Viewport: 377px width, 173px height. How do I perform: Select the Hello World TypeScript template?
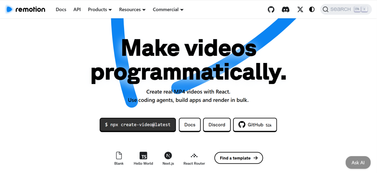143,158
